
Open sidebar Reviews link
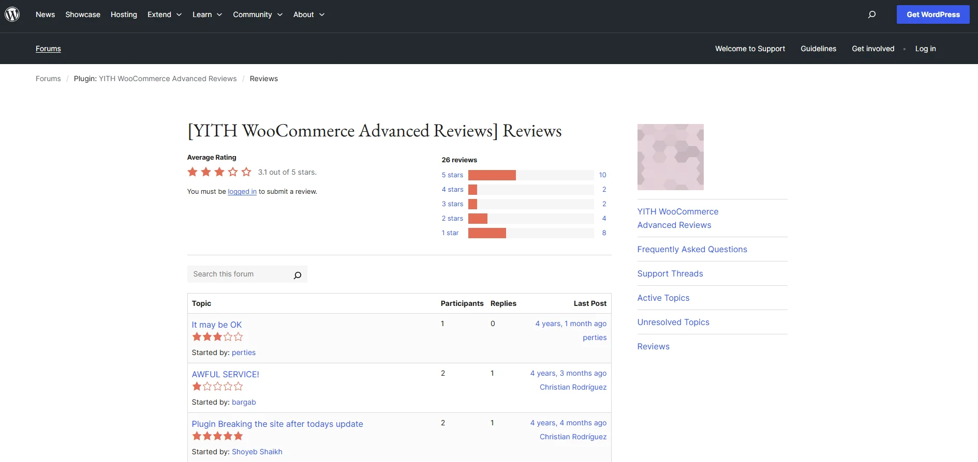click(x=654, y=346)
